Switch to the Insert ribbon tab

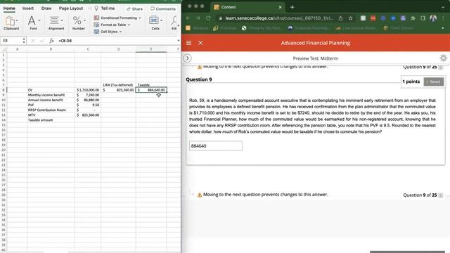pyautogui.click(x=28, y=8)
